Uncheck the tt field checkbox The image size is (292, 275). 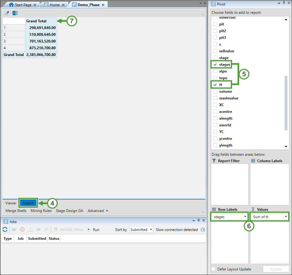215,85
